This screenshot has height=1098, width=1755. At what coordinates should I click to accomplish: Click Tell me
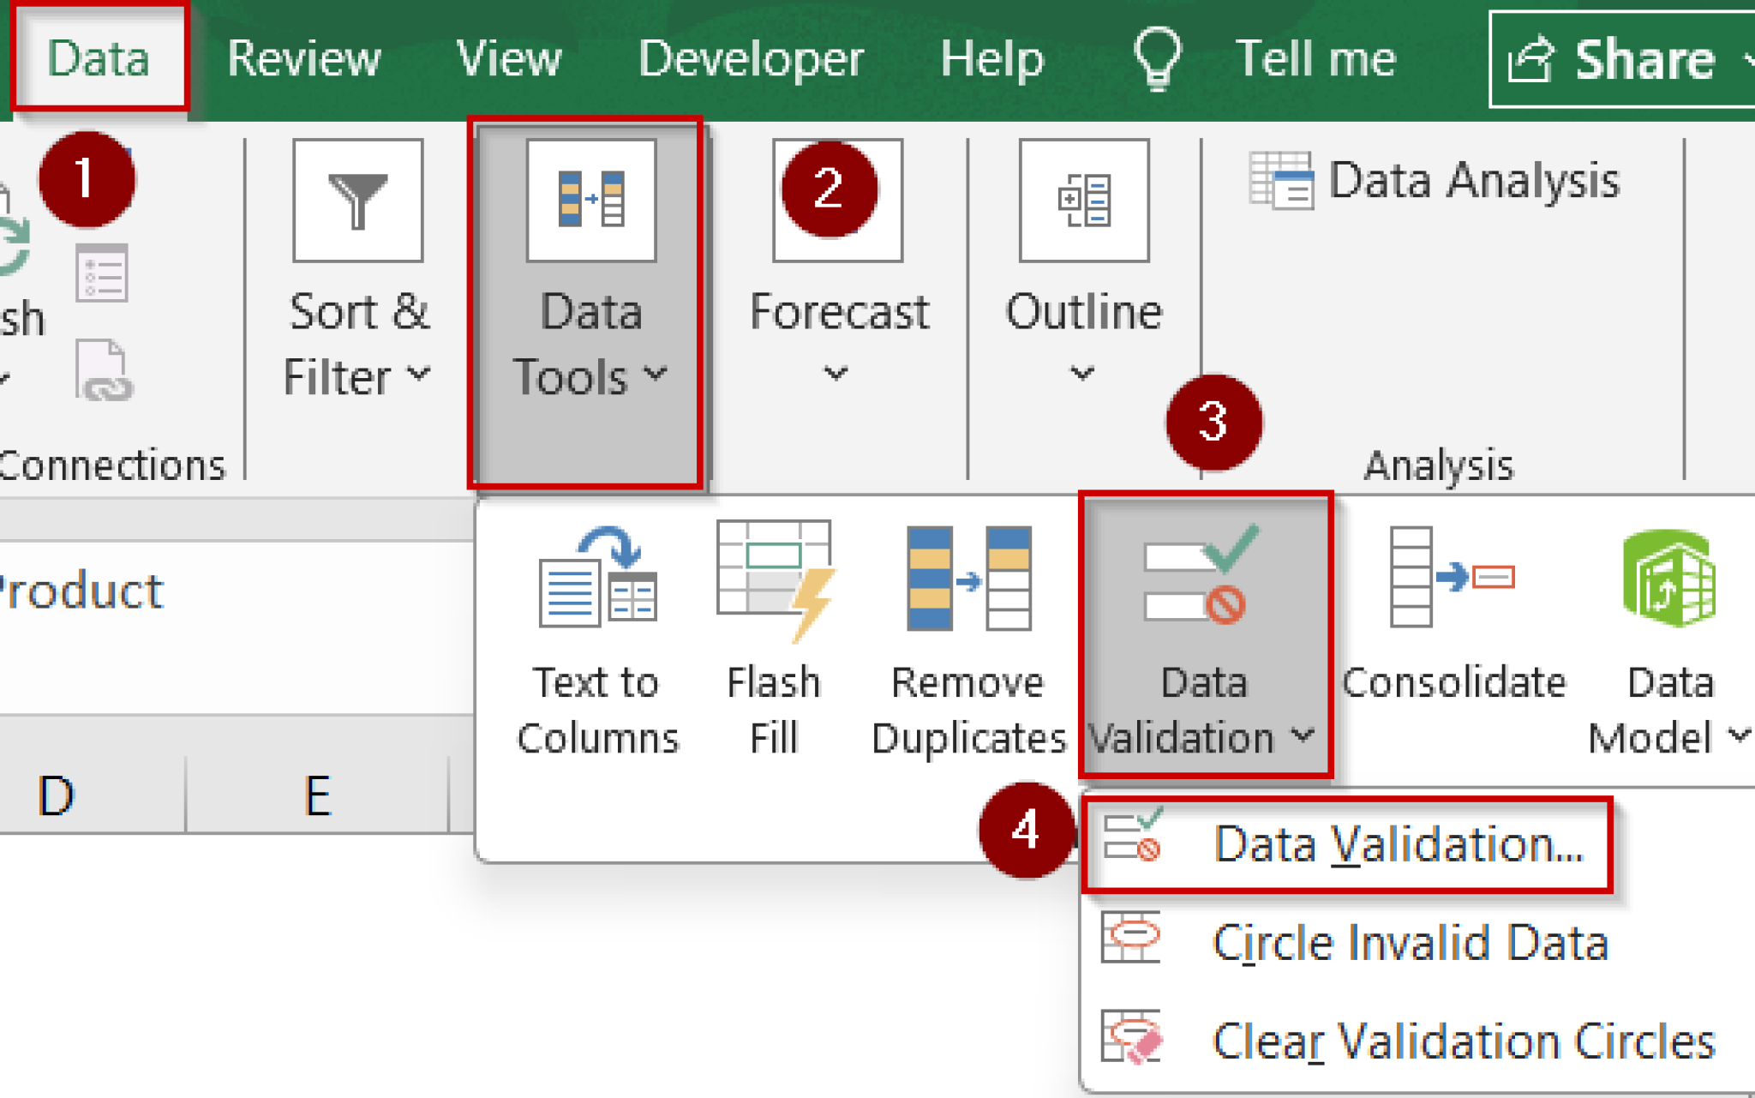[1315, 58]
